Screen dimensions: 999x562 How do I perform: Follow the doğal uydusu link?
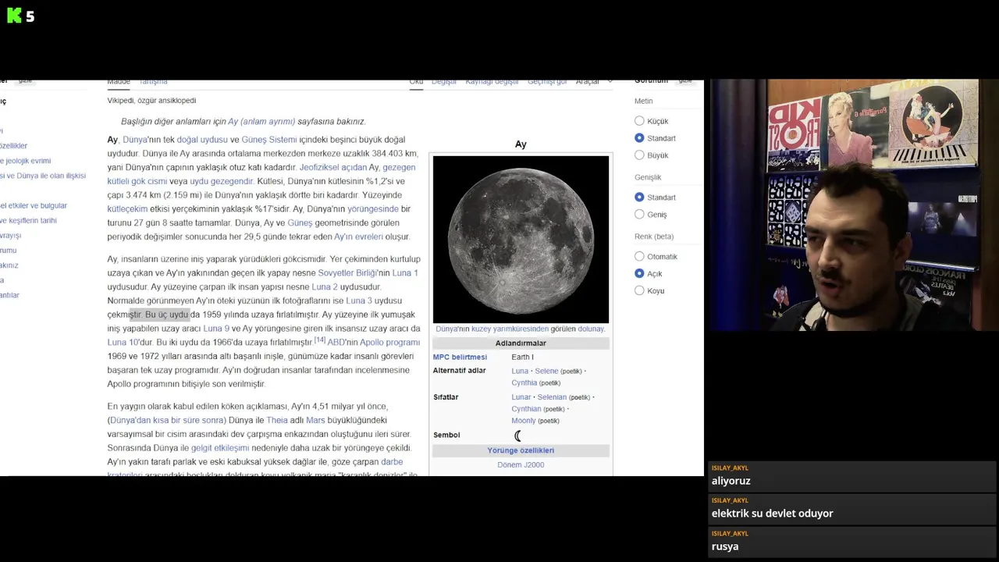point(202,140)
